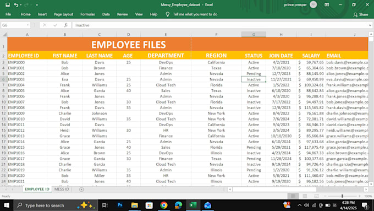Viewport: 374px width, 211px height.
Task: Open Photoshop from the taskbar
Action: click(120, 205)
